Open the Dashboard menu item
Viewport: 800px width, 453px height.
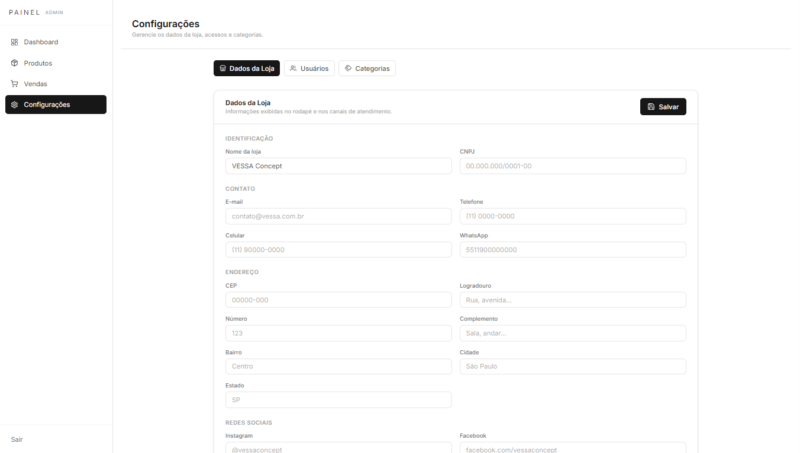click(x=56, y=42)
